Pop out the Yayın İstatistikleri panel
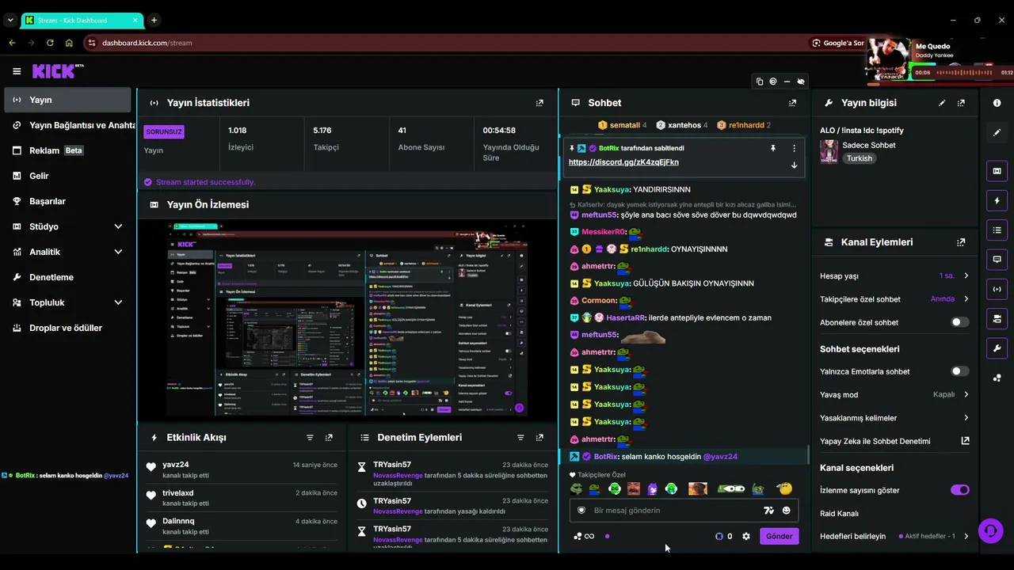 pos(539,103)
